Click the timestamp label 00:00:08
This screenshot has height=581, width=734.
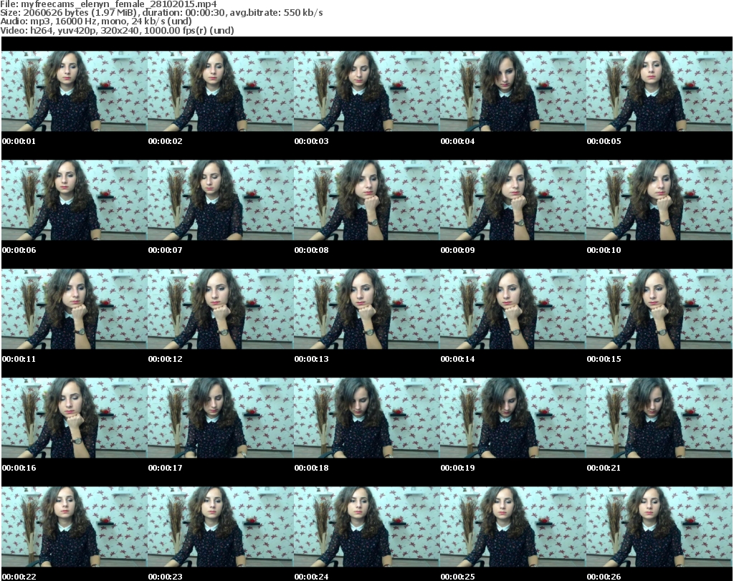(x=311, y=250)
